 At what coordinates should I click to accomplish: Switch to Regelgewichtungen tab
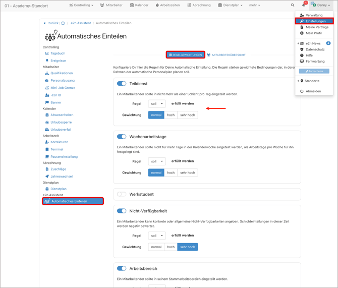pos(185,55)
